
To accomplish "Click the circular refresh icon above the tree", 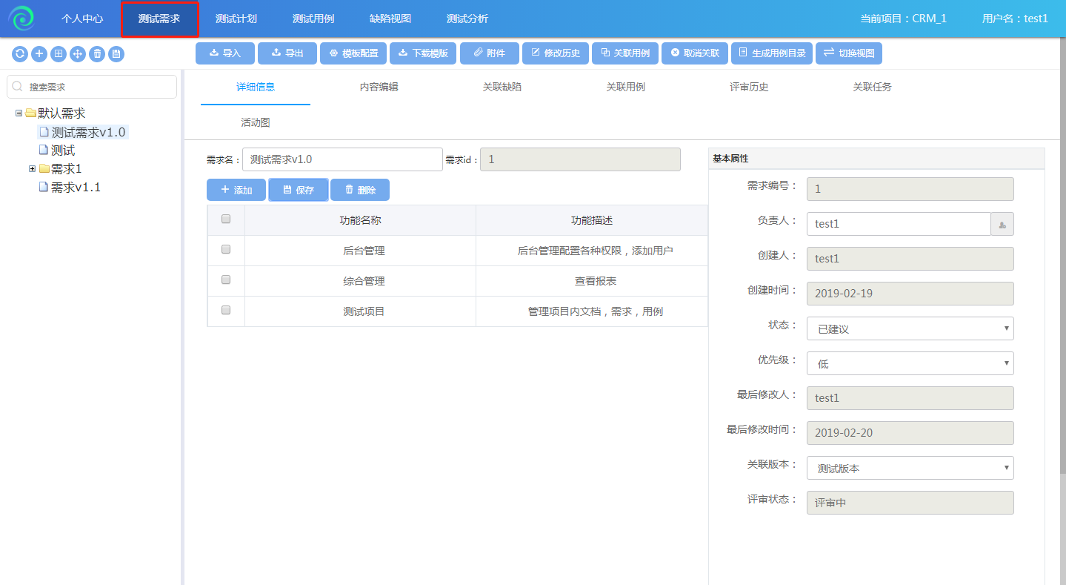I will tap(20, 54).
